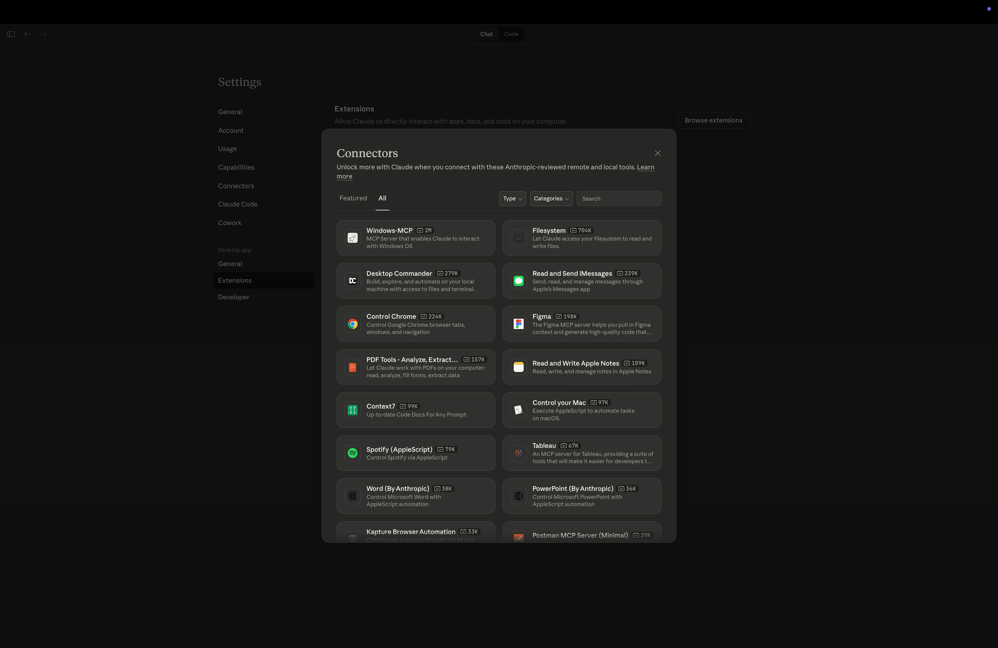
Task: Click the PowerPoint (By Anthropic) icon
Action: [518, 496]
